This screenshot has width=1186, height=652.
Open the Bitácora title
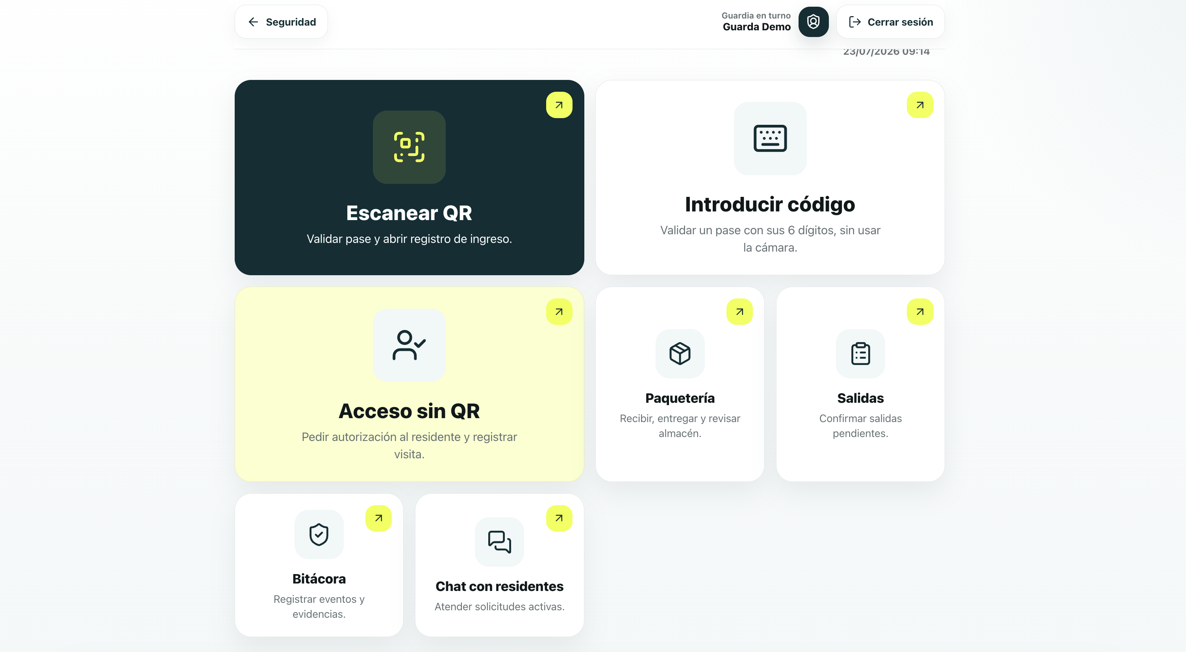(x=319, y=579)
